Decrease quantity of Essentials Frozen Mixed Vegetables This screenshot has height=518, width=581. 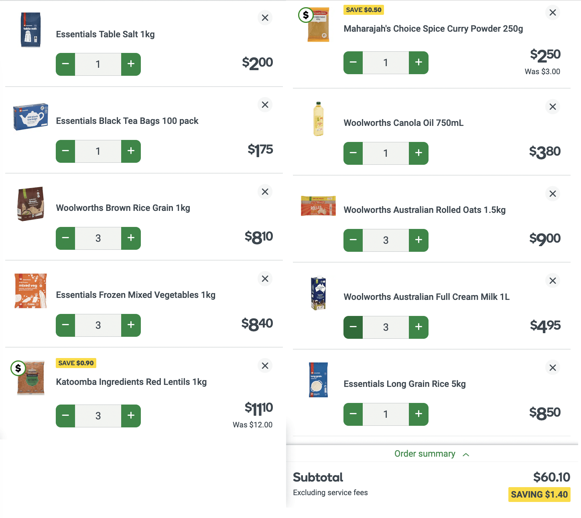click(x=65, y=325)
